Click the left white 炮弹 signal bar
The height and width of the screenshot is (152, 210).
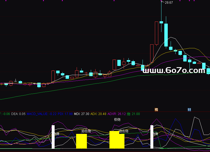click(x=53, y=137)
